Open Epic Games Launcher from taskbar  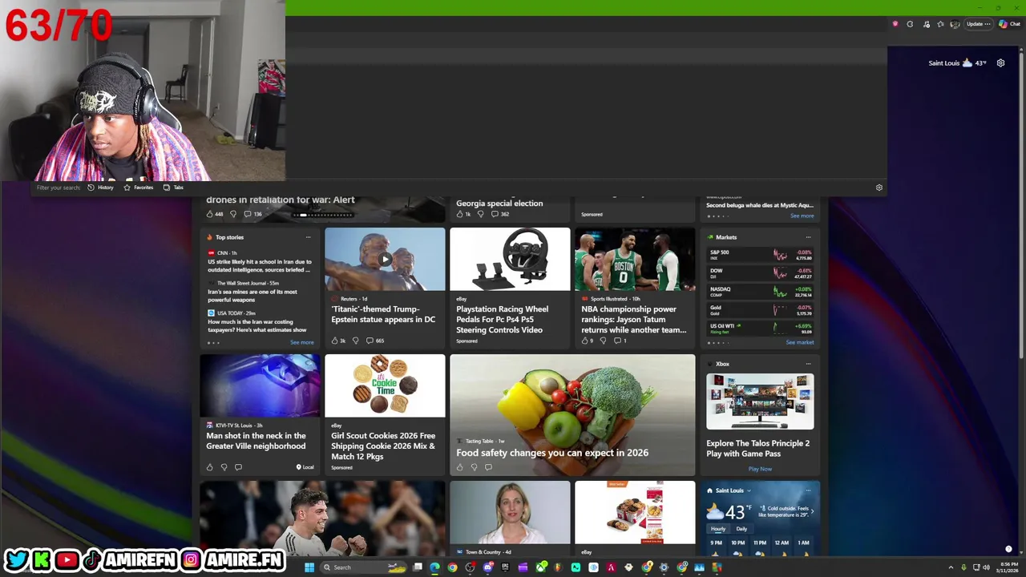pos(505,567)
